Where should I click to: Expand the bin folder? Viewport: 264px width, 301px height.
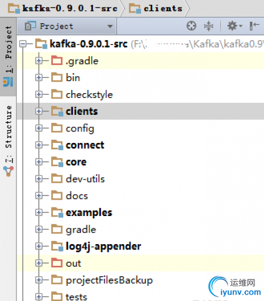[x=39, y=78]
